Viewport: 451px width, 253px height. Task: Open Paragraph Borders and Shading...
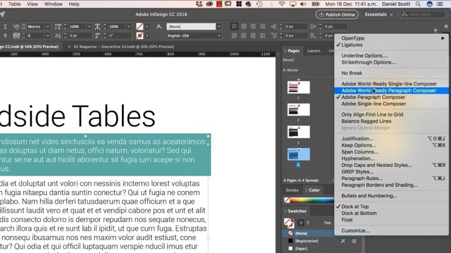391,185
